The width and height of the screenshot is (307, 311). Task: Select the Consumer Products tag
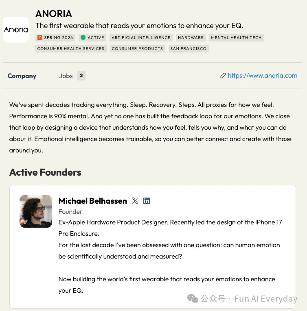[x=137, y=49]
